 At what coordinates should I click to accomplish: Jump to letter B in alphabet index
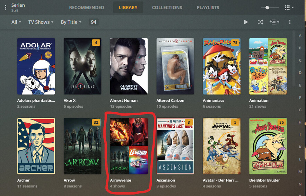[300, 48]
